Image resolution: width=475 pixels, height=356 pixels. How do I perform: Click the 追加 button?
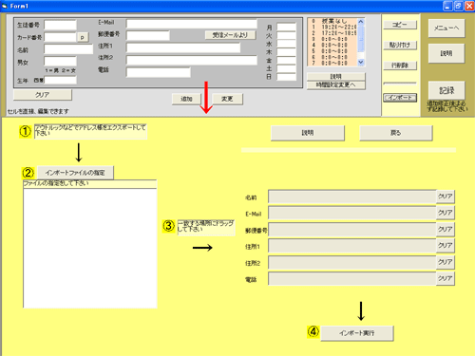tap(186, 99)
